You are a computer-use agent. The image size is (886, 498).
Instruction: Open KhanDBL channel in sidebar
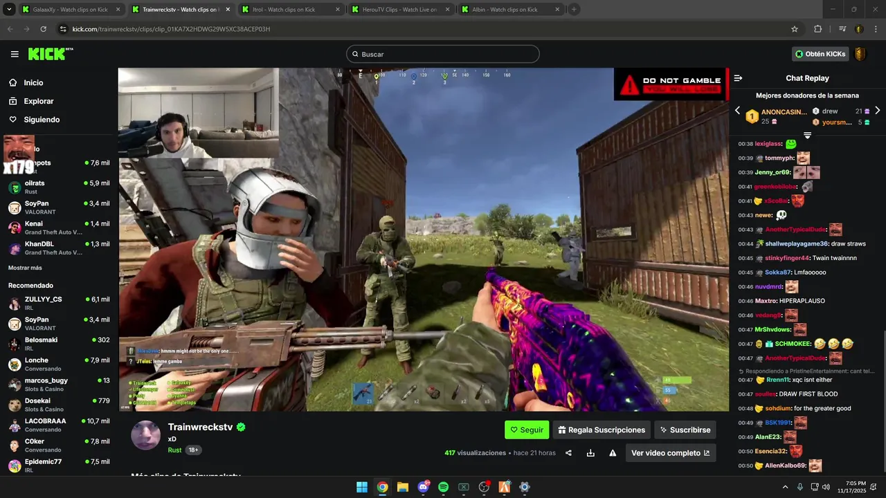coord(59,248)
